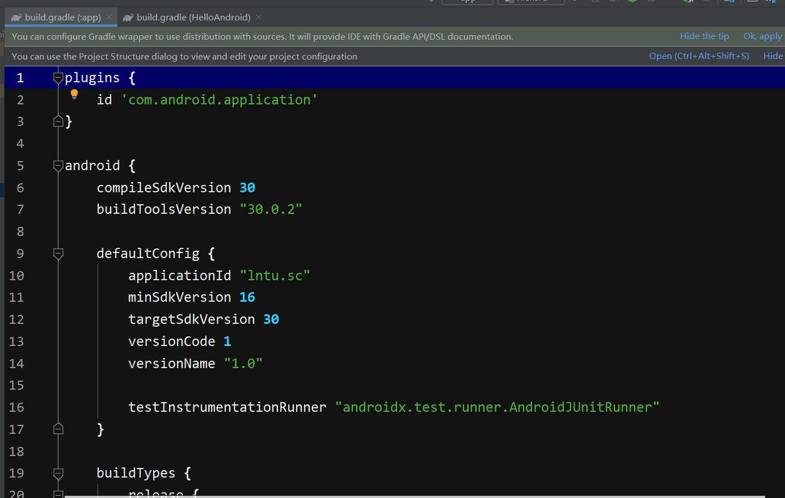
Task: Click 'minSdkVersion' property name
Action: pyautogui.click(x=180, y=297)
